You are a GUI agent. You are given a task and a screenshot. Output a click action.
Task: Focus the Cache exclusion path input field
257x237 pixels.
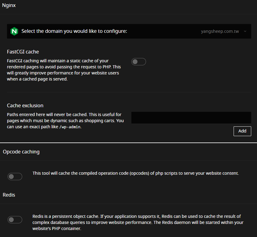[191, 118]
